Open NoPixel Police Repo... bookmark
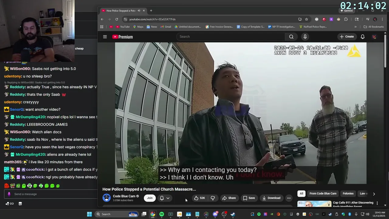 (x=313, y=27)
